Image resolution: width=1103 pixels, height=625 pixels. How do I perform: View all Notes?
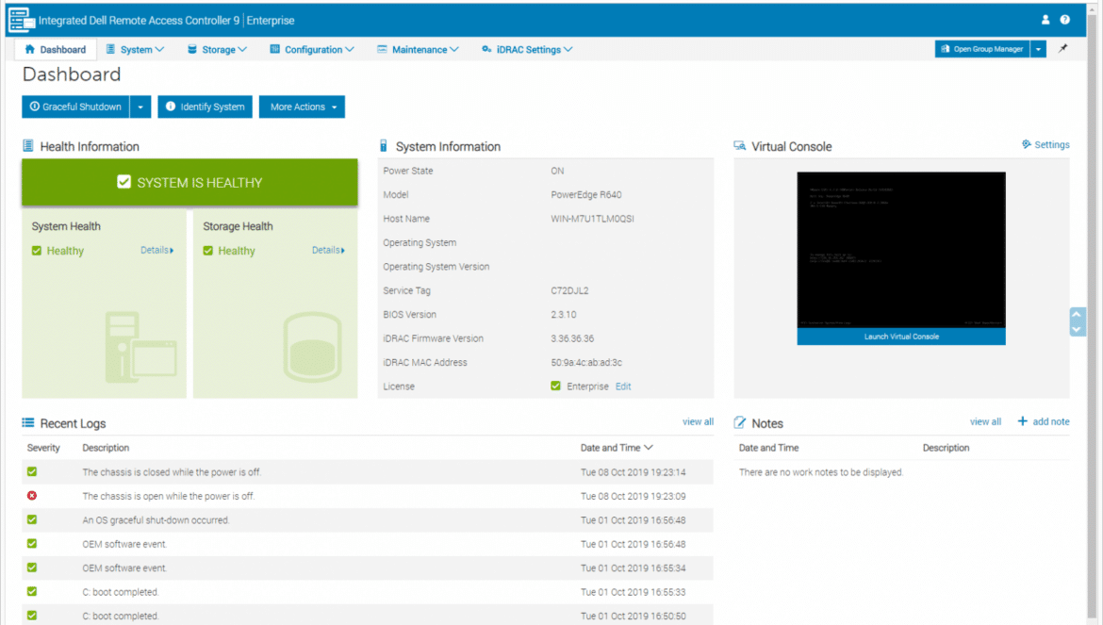pyautogui.click(x=985, y=421)
